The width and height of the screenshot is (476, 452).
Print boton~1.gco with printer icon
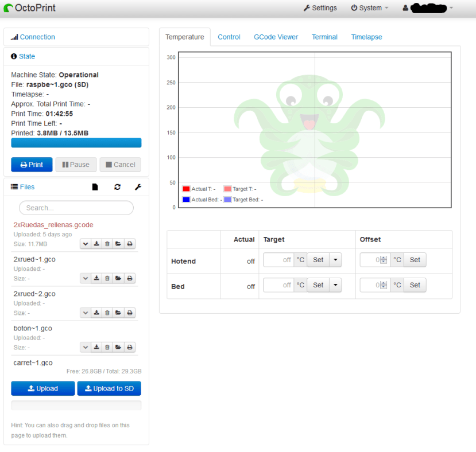pos(130,348)
